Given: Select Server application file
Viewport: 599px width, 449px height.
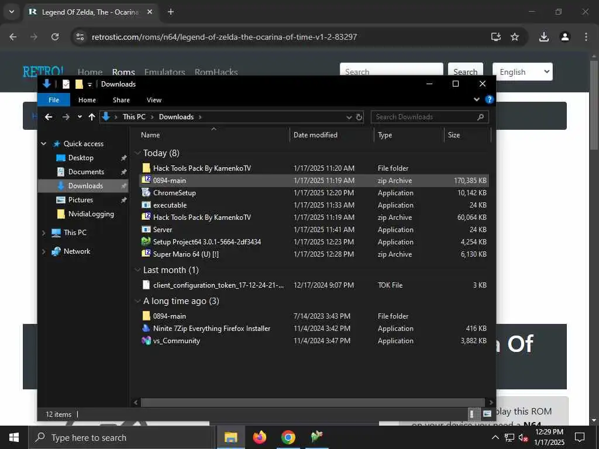Looking at the screenshot, I should pos(314,229).
